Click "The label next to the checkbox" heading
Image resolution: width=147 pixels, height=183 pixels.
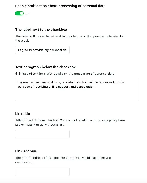(x=41, y=30)
